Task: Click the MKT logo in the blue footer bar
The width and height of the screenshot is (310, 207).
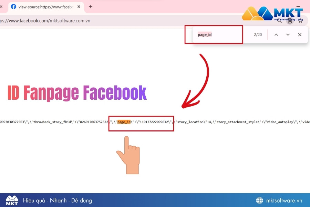Action: coord(11,200)
